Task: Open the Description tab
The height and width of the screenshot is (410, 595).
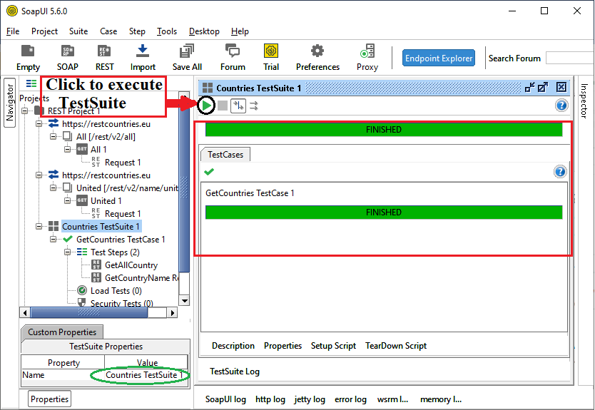Action: coord(233,346)
